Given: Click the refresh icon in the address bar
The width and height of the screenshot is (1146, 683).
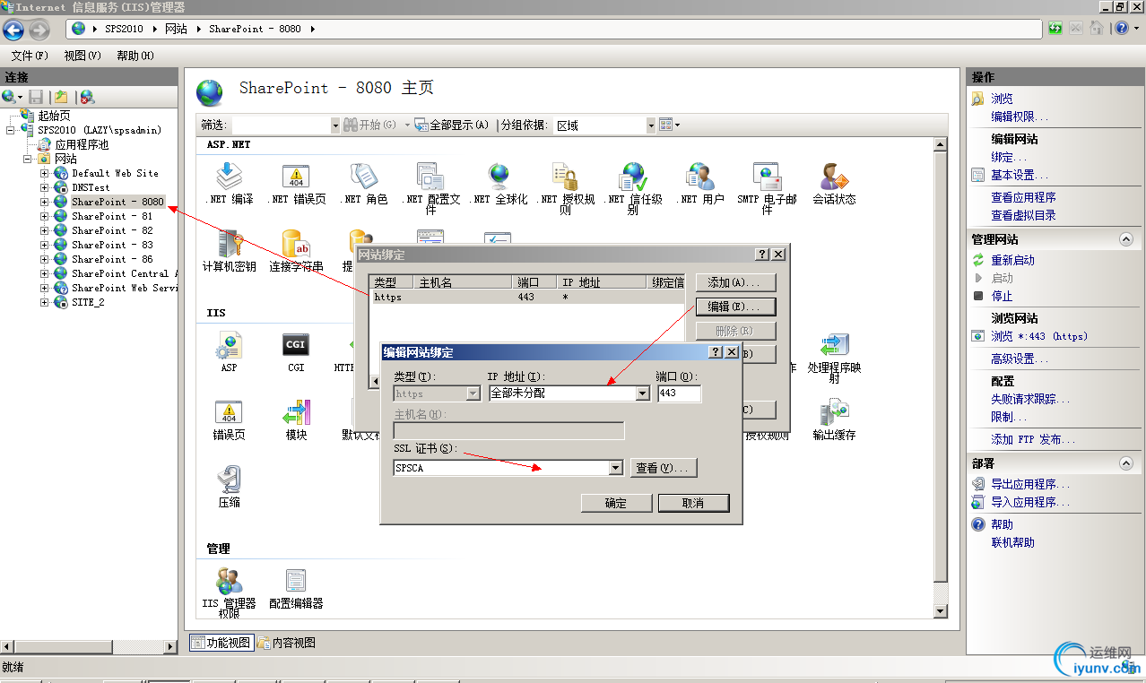Looking at the screenshot, I should point(1055,29).
